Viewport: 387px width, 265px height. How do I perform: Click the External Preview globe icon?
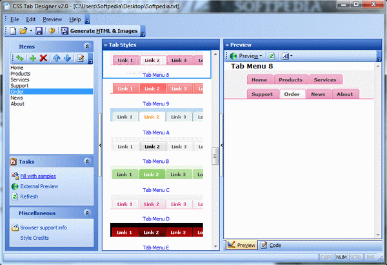click(x=15, y=186)
